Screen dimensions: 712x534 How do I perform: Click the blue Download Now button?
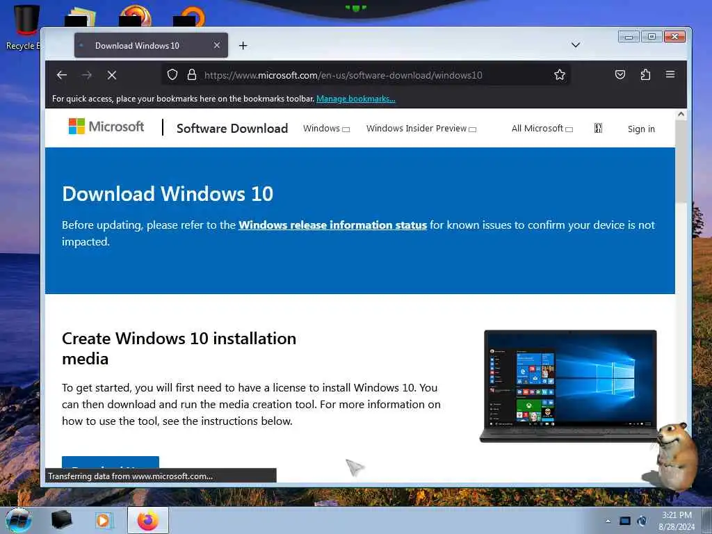coord(111,462)
